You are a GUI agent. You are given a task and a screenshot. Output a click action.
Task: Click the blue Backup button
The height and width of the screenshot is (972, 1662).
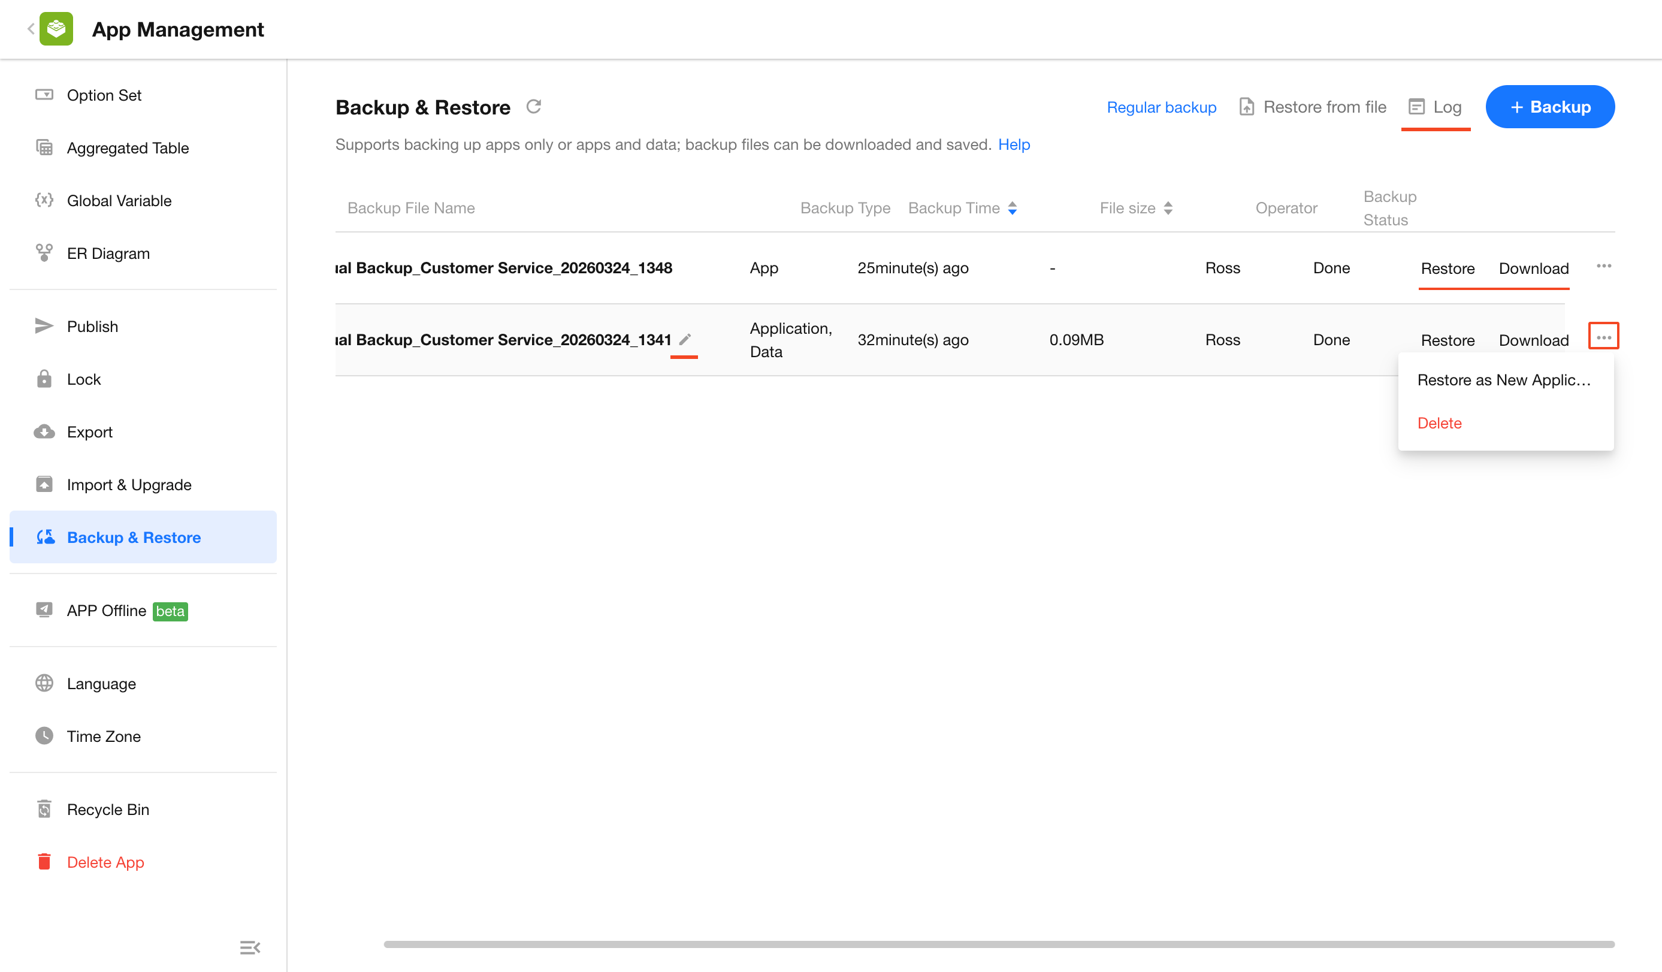point(1549,107)
